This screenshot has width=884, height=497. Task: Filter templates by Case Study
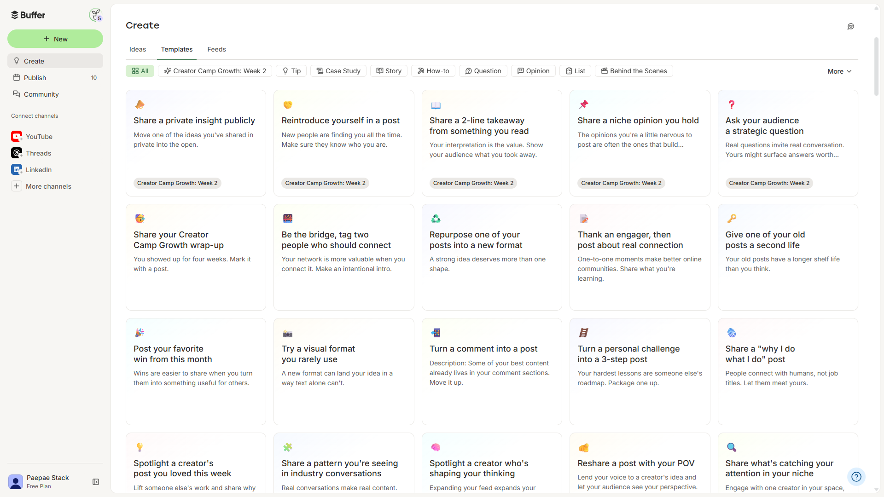pos(338,71)
